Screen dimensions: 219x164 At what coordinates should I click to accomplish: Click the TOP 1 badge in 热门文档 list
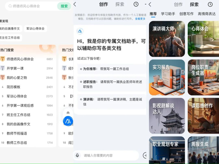64,59
